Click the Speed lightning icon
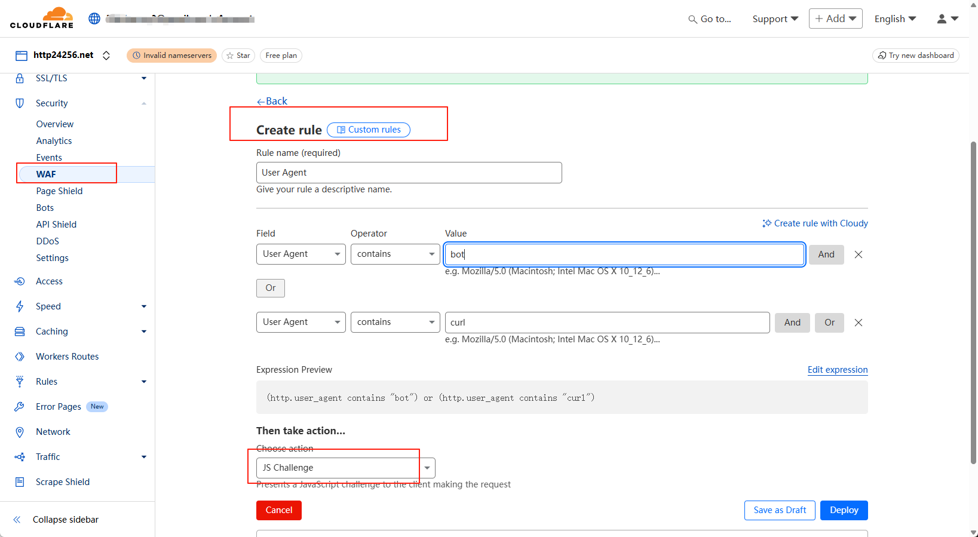The image size is (978, 537). click(20, 306)
